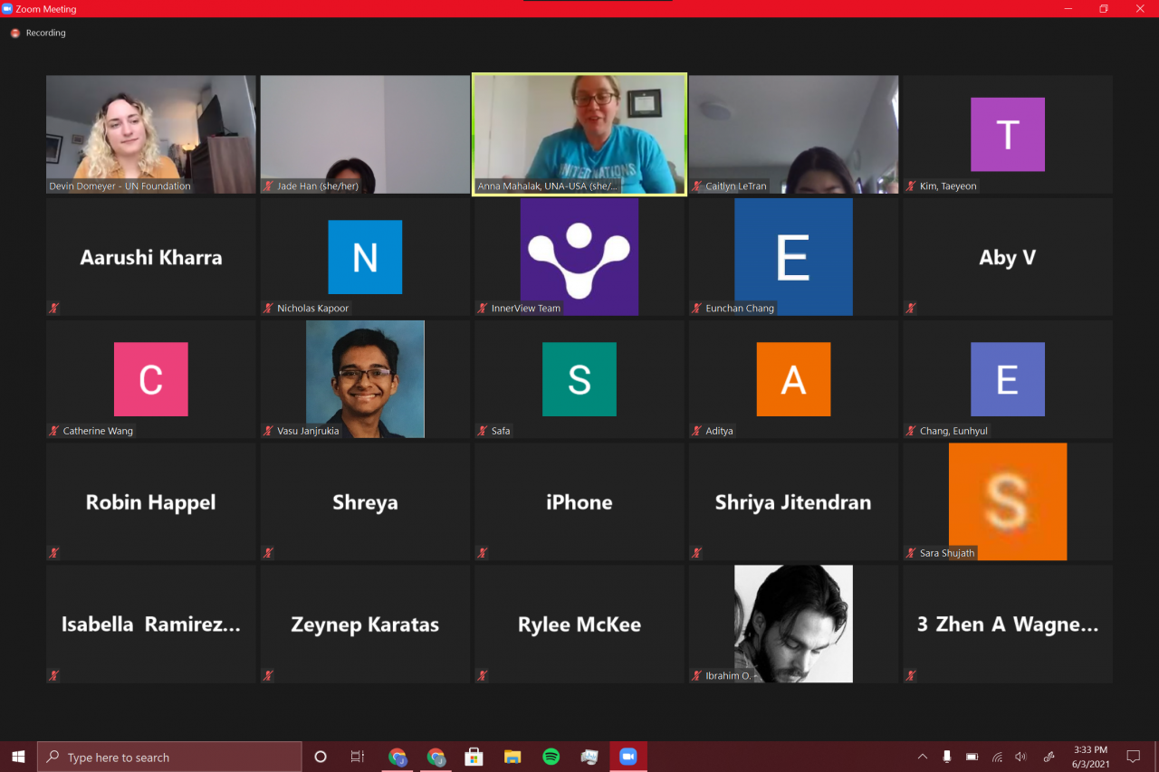This screenshot has width=1159, height=772.
Task: Click the muted mic icon in Aarushi Kharra's tile
Action: point(54,308)
